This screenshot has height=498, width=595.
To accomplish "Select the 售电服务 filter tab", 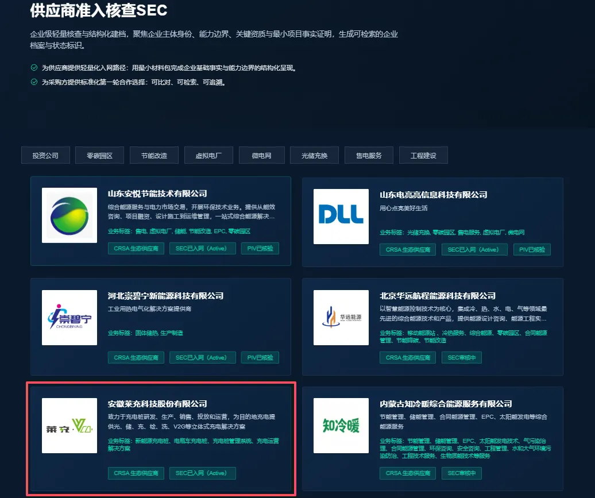I will click(369, 155).
